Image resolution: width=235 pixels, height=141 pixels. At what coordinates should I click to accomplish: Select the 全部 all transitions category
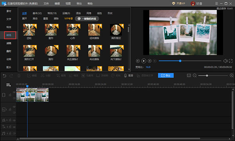coord(24,13)
